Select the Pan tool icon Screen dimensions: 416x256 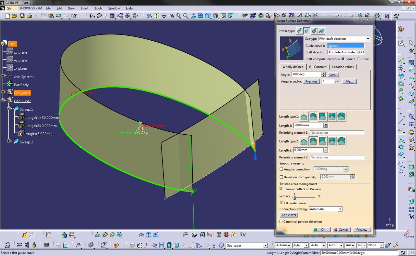tap(164, 16)
